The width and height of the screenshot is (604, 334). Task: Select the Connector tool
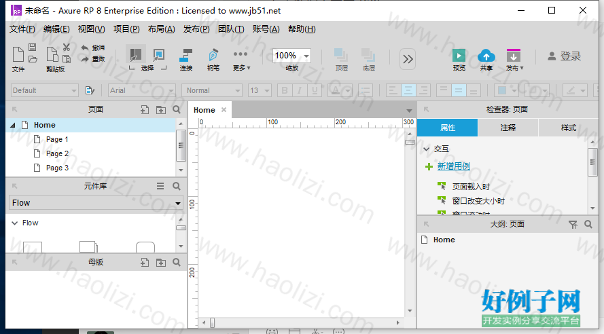pyautogui.click(x=185, y=55)
